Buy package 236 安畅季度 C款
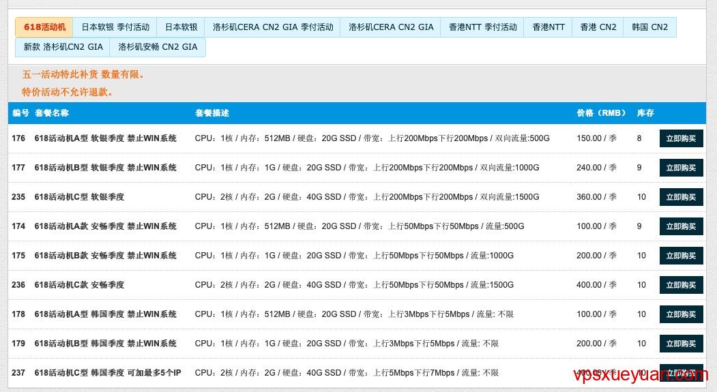The image size is (717, 392). (681, 285)
